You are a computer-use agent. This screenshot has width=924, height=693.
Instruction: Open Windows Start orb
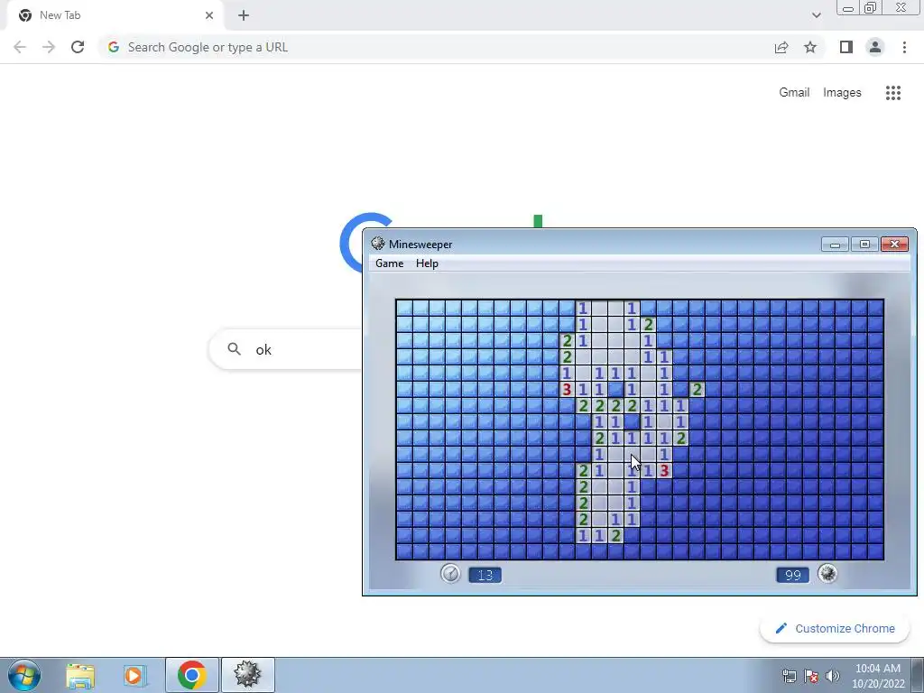tap(24, 675)
